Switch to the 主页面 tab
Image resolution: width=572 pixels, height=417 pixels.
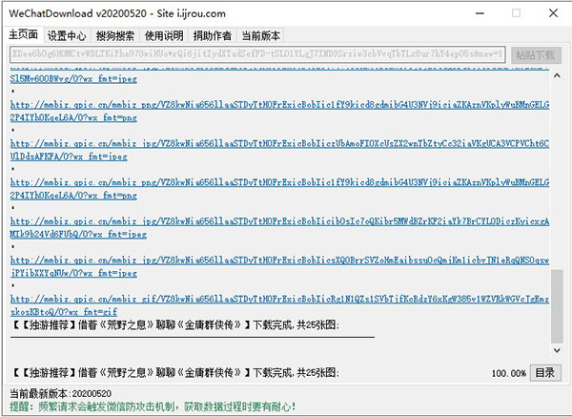point(23,34)
